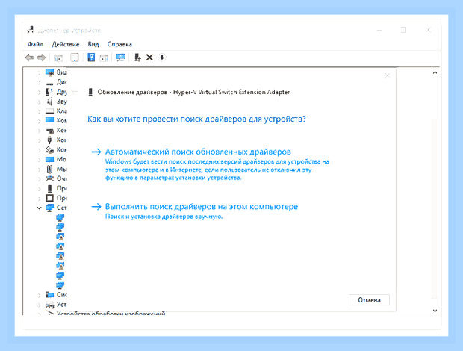Click the Update driver toolbar icon
Viewport: 463px width, 351px height.
pos(137,58)
